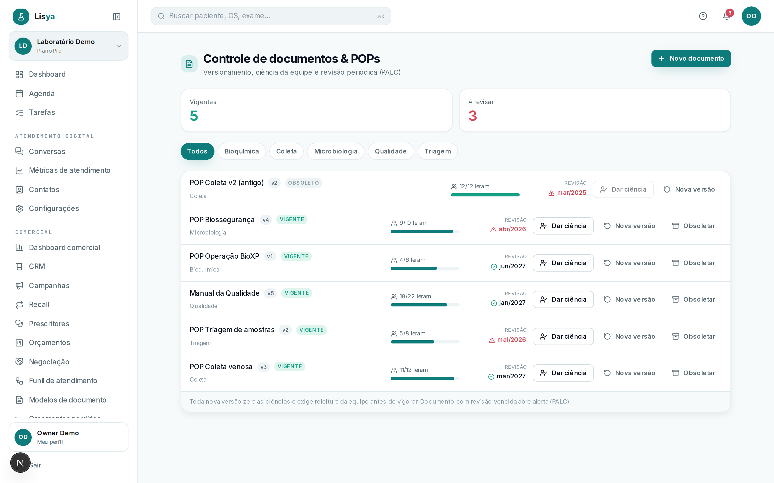Create Nova versão of POP Coleta v2 (antigo)

click(x=689, y=189)
